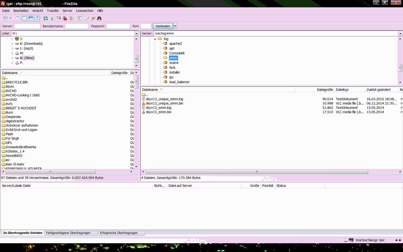Click the disconnect from server icon
403x252 pixels.
65,18
